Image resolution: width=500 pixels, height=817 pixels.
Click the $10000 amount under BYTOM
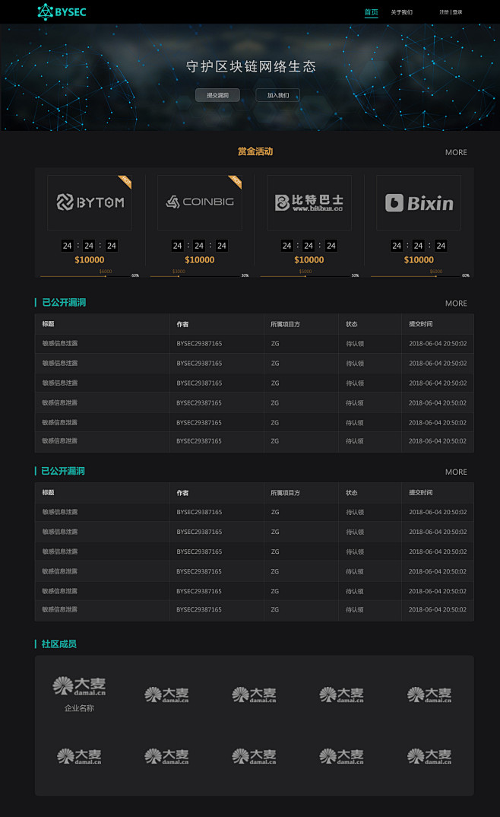point(90,259)
